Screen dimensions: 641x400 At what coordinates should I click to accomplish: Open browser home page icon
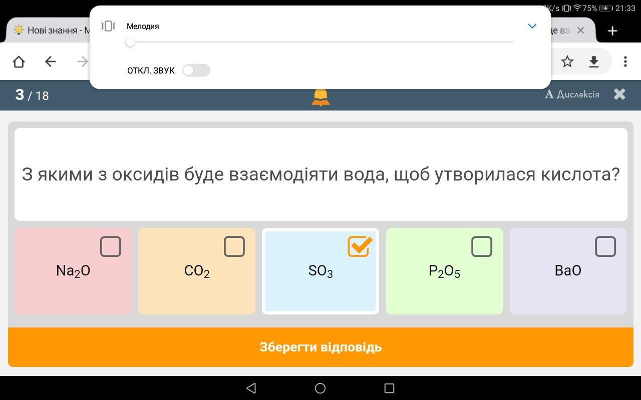tap(19, 61)
